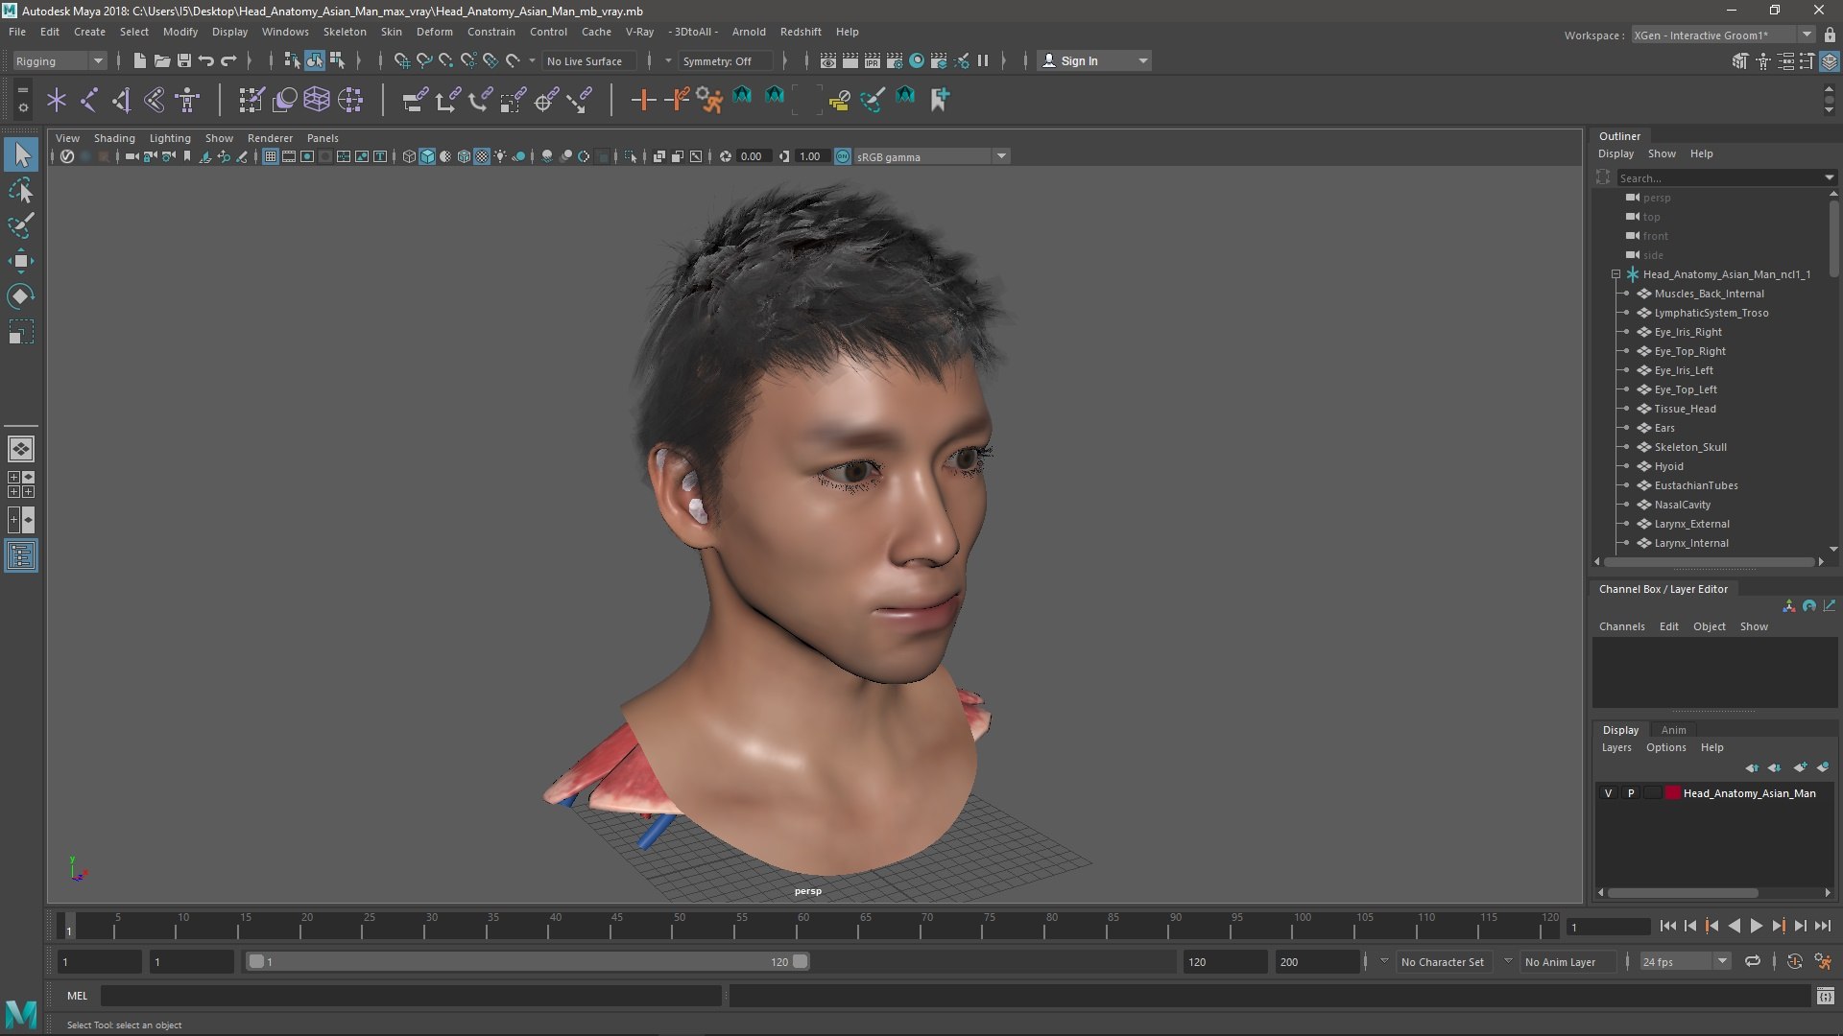Choose the Scale tool in toolbox
Viewport: 1843px width, 1036px height.
(21, 332)
